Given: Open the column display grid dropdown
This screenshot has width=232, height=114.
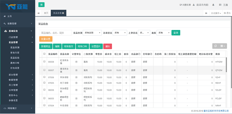Looking at the screenshot, I should click(x=223, y=46).
